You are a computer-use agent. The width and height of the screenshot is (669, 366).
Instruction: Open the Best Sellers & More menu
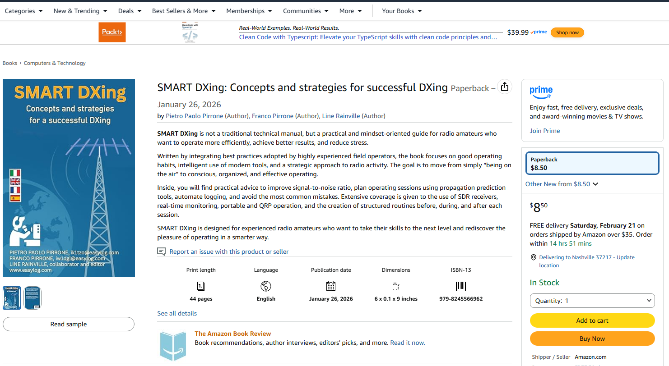184,11
